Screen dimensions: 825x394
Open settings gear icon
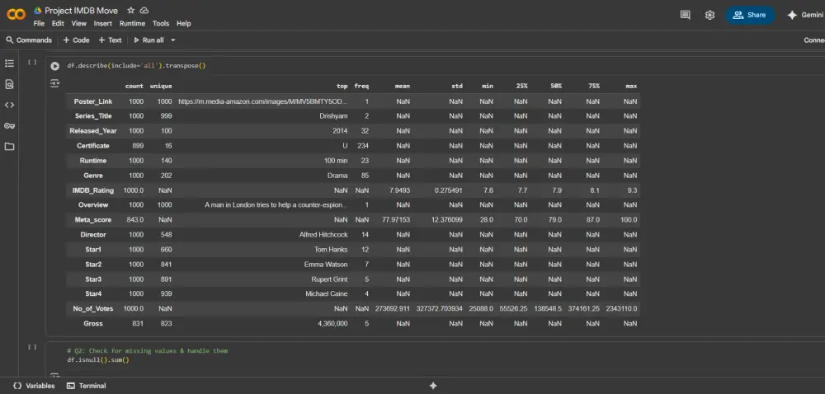[x=709, y=15]
